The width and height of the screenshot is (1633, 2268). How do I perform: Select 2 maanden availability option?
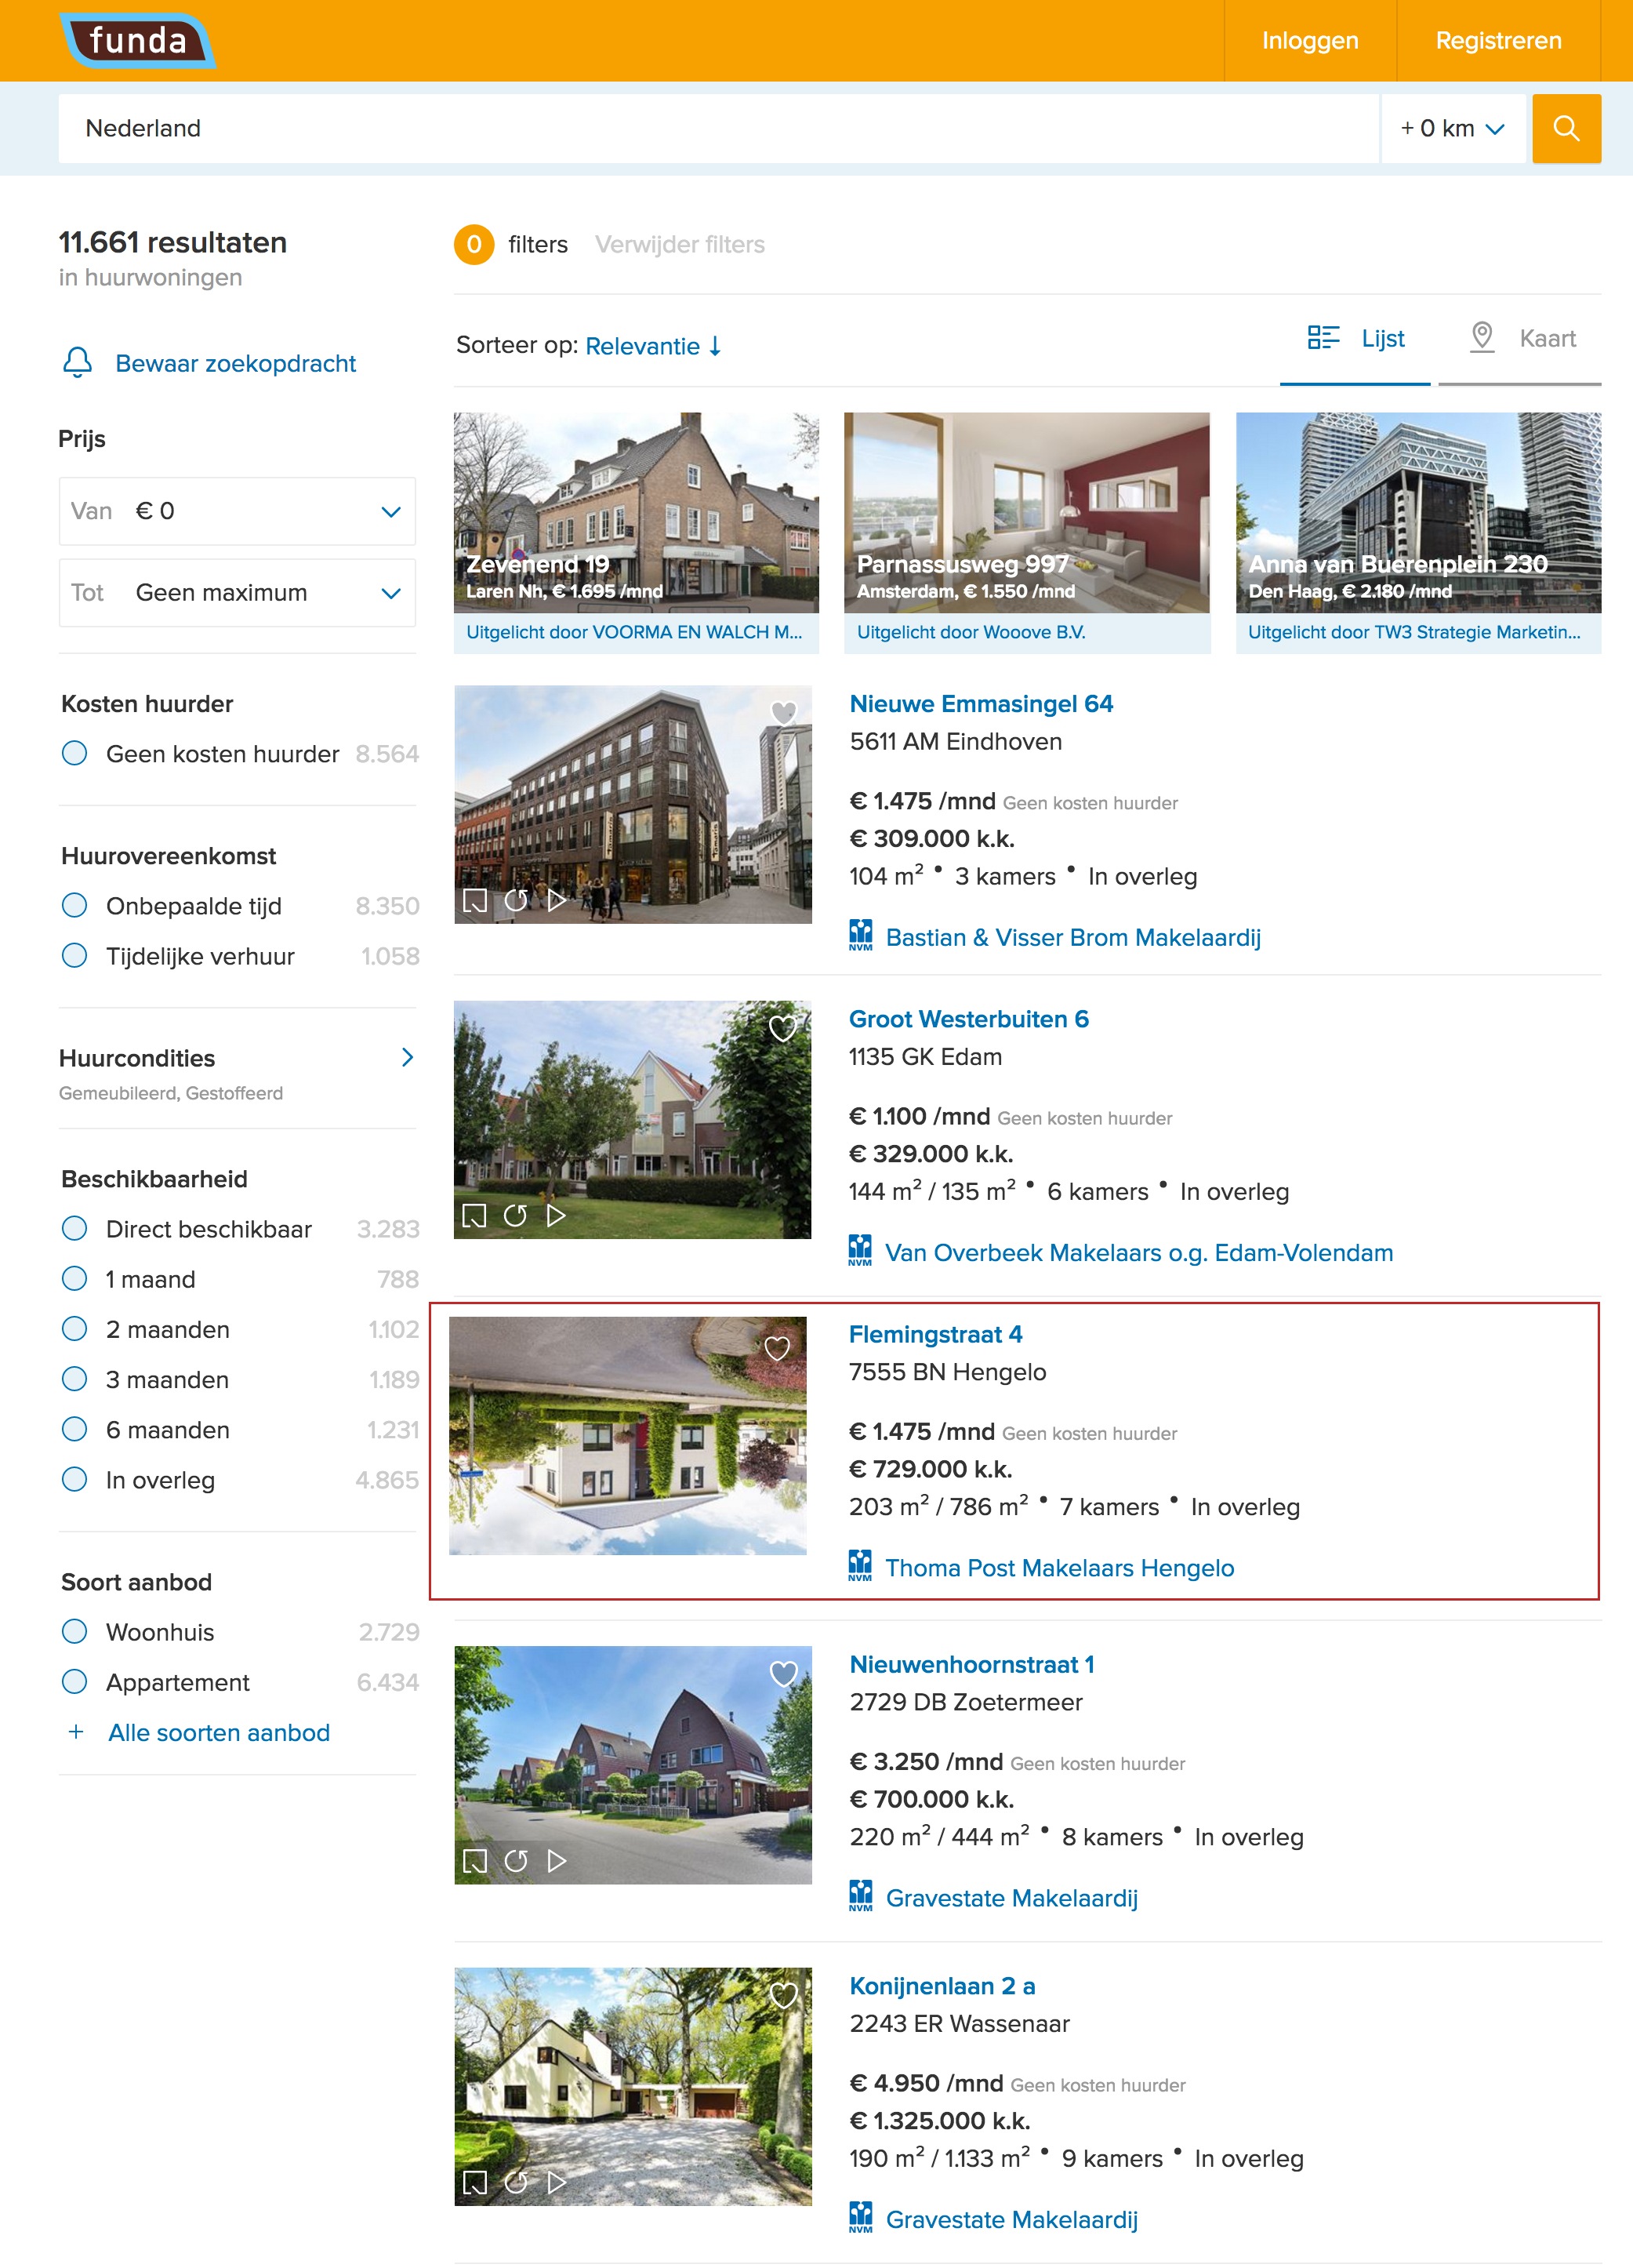pyautogui.click(x=75, y=1328)
